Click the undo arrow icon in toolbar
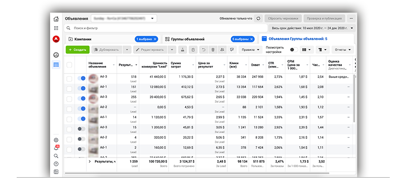406x179 pixels. [x=203, y=50]
